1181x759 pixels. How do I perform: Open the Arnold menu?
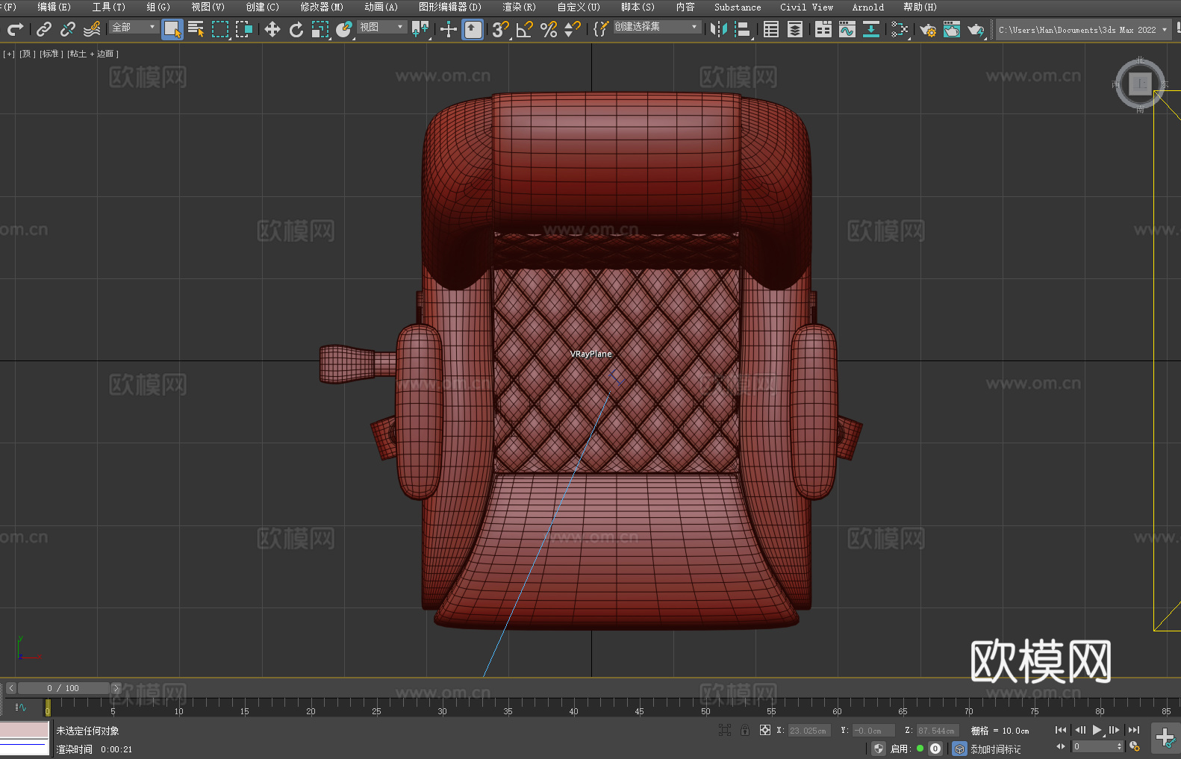(867, 7)
